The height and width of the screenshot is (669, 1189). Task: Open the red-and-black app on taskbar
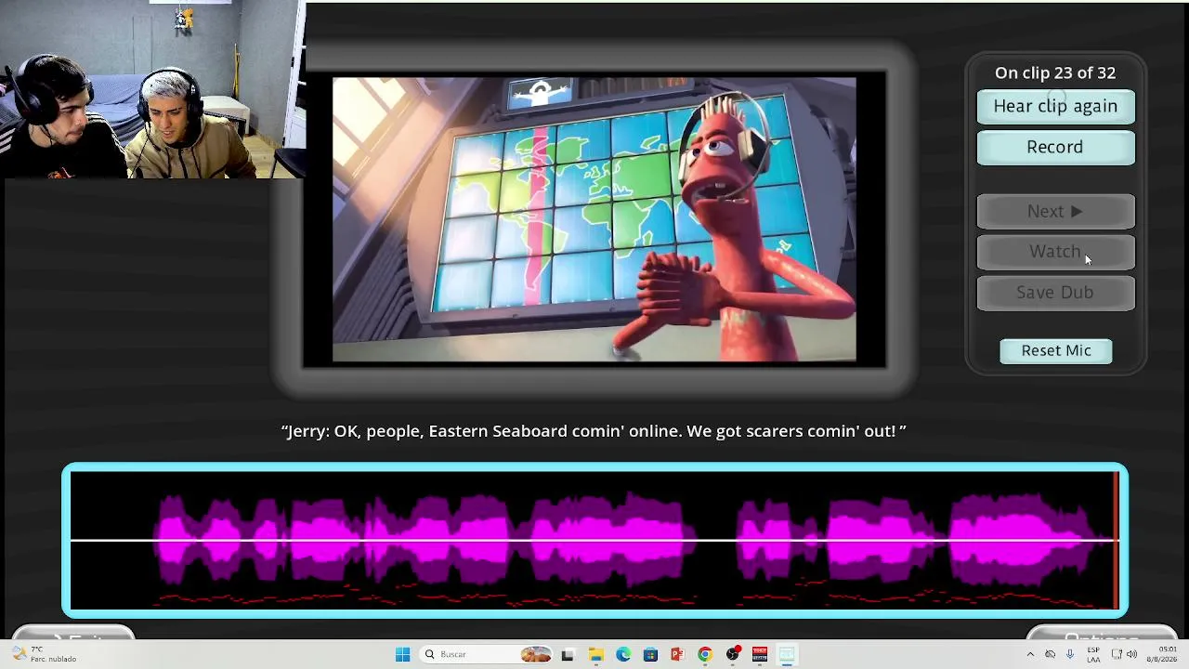pos(760,654)
